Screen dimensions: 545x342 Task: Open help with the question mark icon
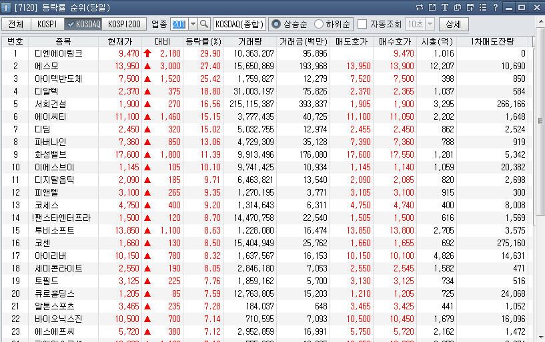point(495,7)
